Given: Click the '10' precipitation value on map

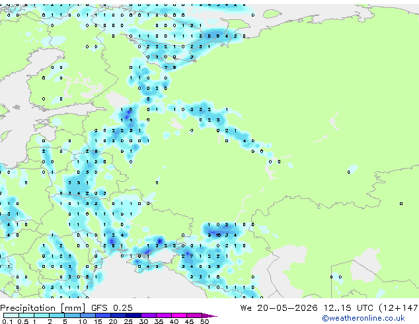Looking at the screenshot, I should tap(218, 235).
